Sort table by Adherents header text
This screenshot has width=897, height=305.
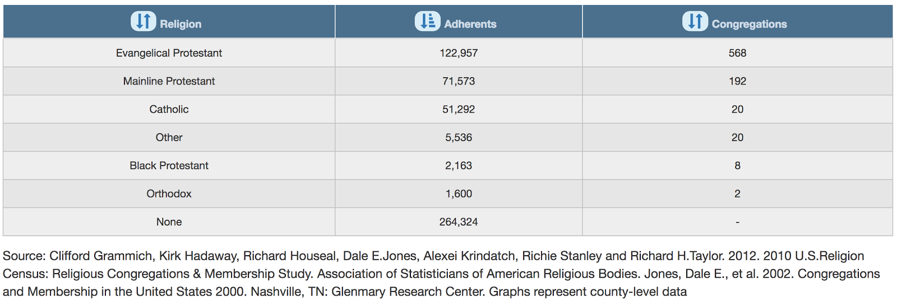pos(470,24)
